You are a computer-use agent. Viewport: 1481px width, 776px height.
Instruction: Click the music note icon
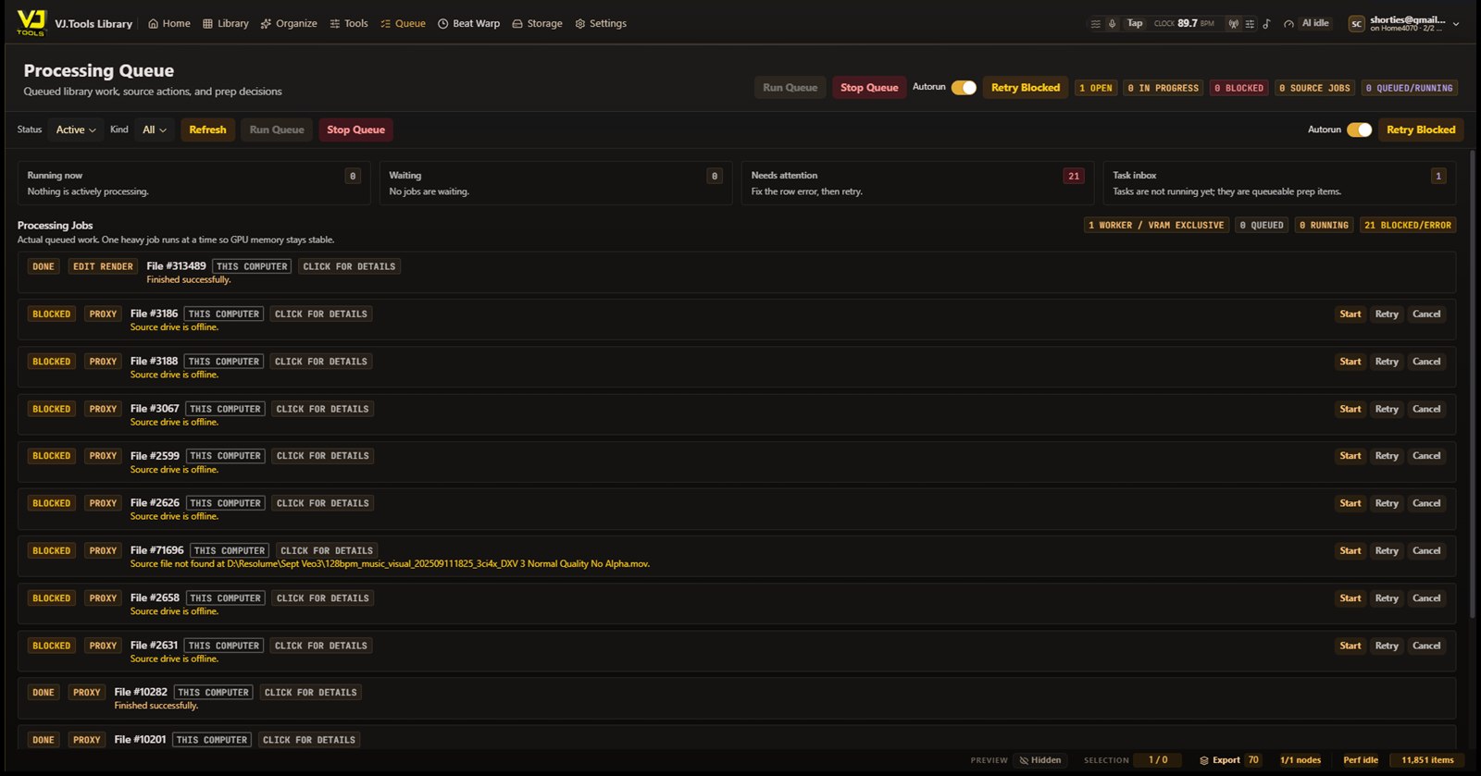(1266, 24)
